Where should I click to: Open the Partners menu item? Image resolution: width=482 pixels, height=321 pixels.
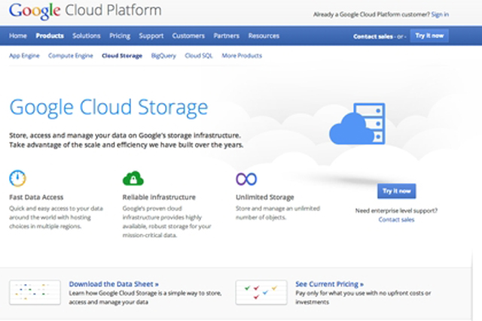[227, 36]
